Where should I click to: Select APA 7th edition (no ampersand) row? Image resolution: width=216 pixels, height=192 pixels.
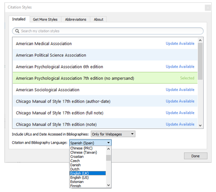[105, 78]
